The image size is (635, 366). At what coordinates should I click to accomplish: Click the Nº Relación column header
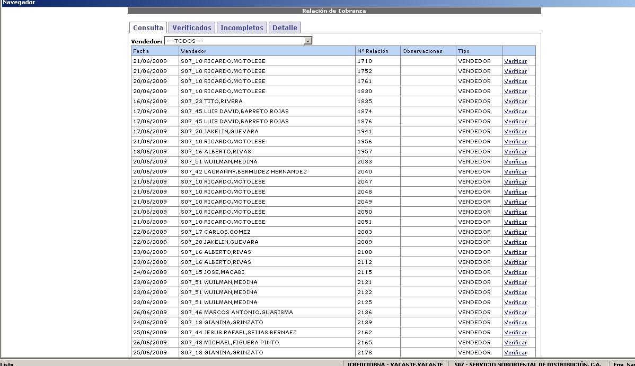pyautogui.click(x=378, y=51)
